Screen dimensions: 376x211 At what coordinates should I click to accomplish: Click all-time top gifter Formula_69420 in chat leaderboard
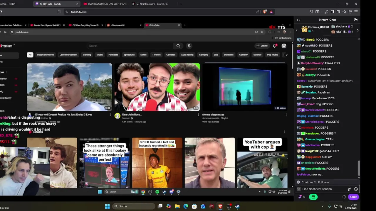(318, 27)
